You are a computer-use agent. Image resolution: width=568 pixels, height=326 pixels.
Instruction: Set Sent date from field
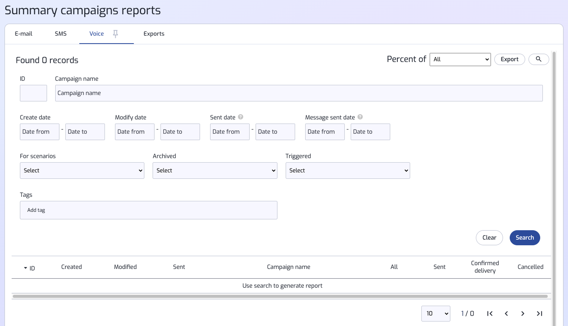pos(230,132)
